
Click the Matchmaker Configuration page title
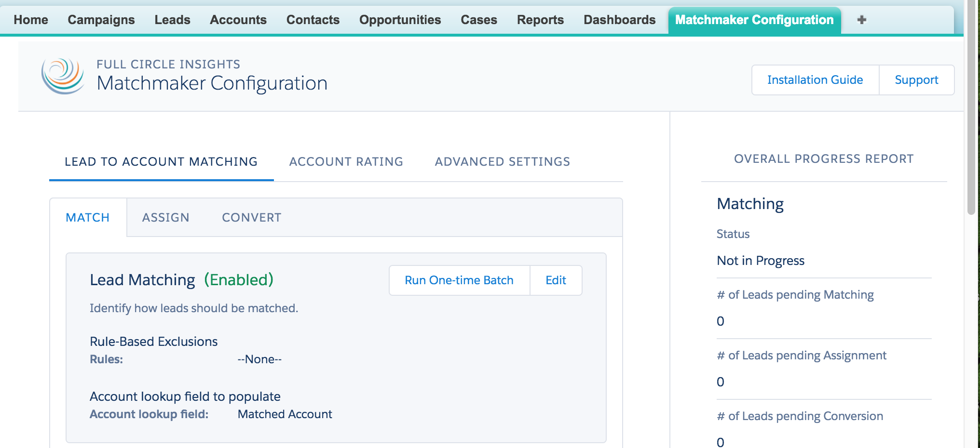212,84
